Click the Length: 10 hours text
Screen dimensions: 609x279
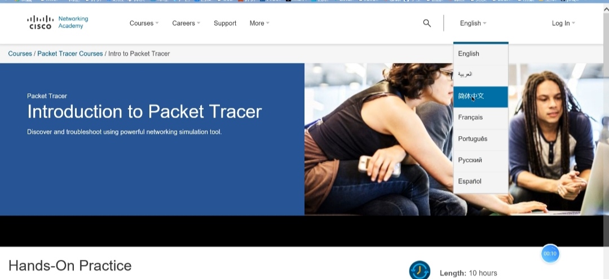point(469,273)
